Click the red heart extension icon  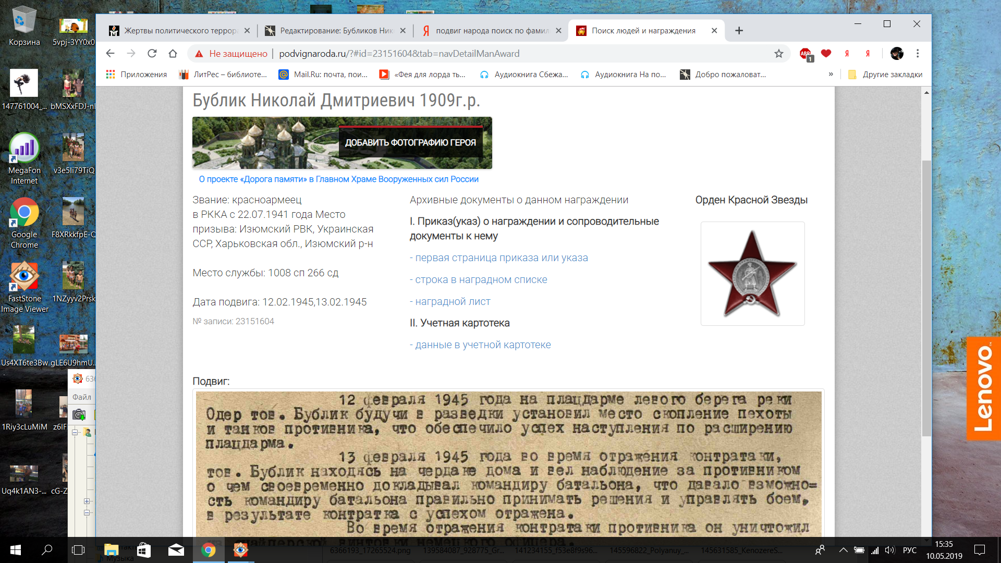pos(826,53)
